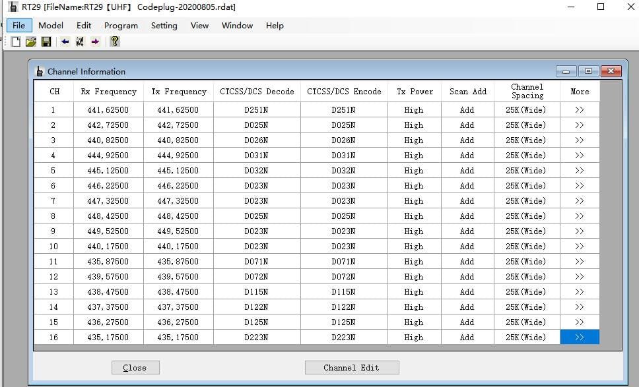Click the D115N decode cell of channel 13
The image size is (639, 387).
point(256,292)
